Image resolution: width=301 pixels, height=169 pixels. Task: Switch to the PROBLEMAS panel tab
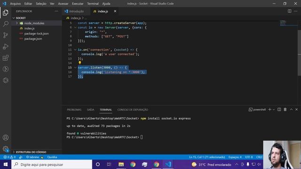click(74, 109)
